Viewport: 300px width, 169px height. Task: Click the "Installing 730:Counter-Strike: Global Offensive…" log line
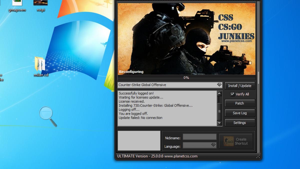click(x=156, y=105)
